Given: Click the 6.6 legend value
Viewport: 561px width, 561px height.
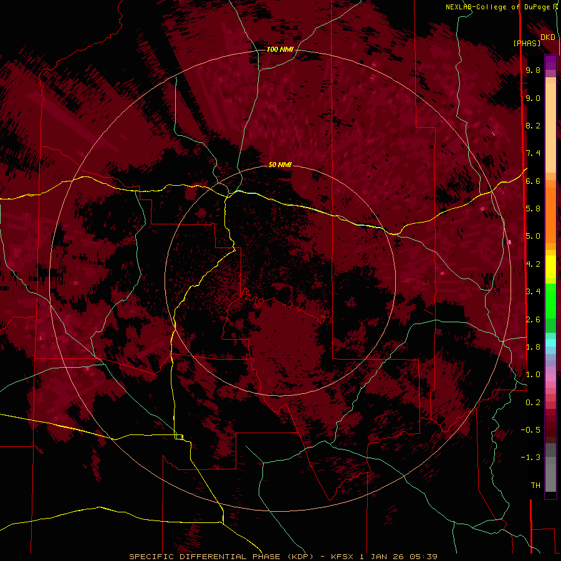Looking at the screenshot, I should [533, 181].
